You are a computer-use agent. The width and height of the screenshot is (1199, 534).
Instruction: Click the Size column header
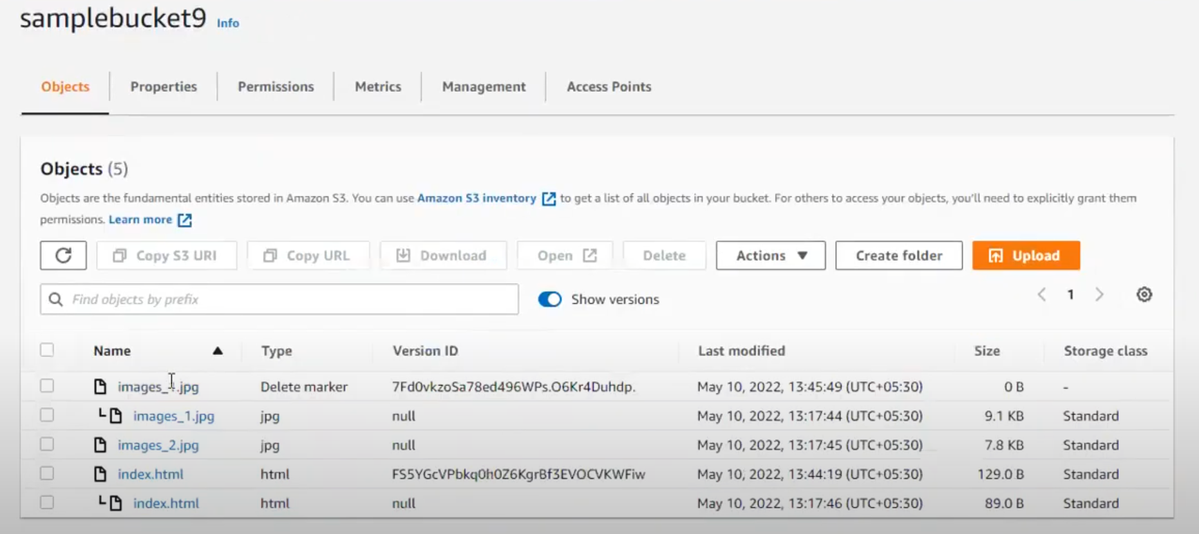tap(988, 351)
